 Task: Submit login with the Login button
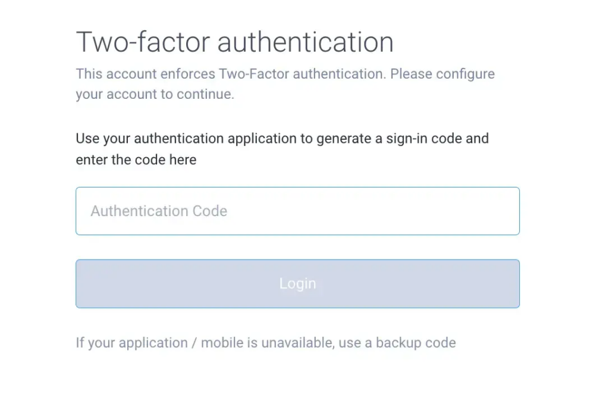click(297, 283)
